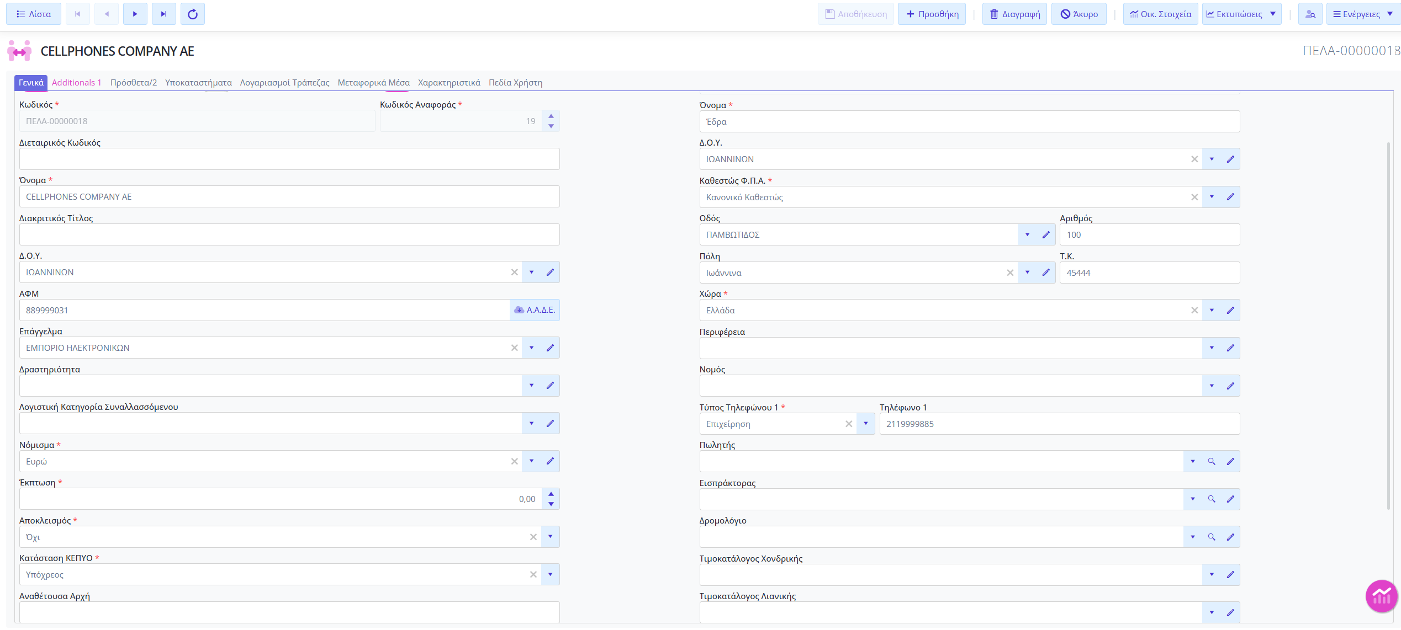Click the Τ.Κ. field 45444
The height and width of the screenshot is (630, 1401).
click(x=1150, y=273)
